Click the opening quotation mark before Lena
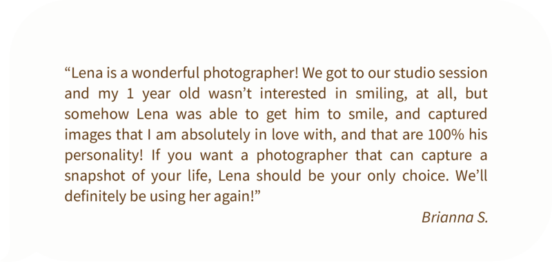552x262 pixels. pos(68,70)
